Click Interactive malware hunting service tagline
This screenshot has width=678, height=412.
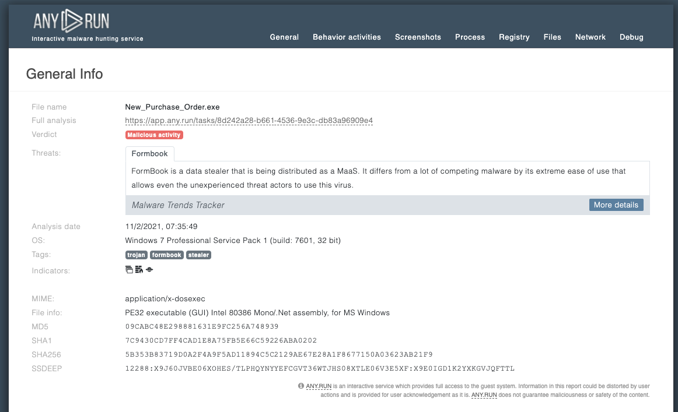(88, 39)
